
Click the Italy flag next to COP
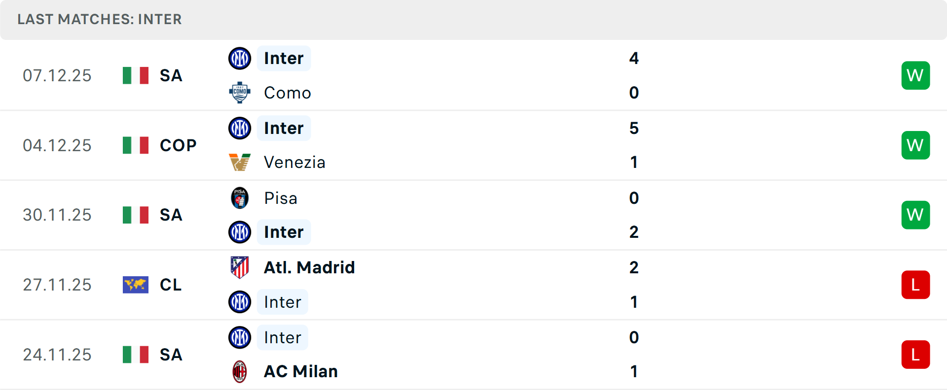click(x=136, y=145)
